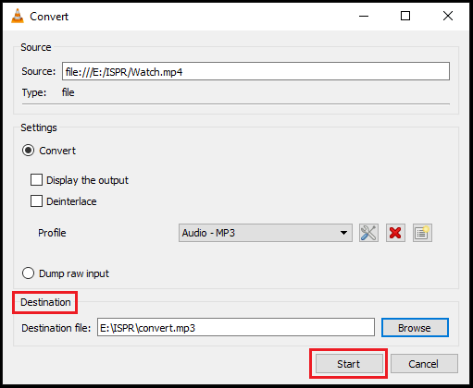This screenshot has width=473, height=388.
Task: Start the conversion with the Start button
Action: click(349, 364)
